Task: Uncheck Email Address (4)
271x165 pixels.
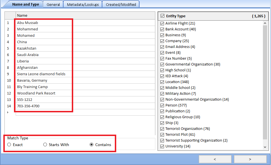Action: pyautogui.click(x=162, y=47)
